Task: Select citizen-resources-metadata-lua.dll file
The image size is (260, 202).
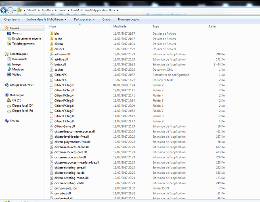Action: [77, 162]
